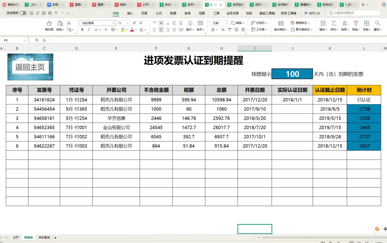Viewport: 387px width, 243px height.
Task: Toggle Italic formatting
Action: click(89, 30)
